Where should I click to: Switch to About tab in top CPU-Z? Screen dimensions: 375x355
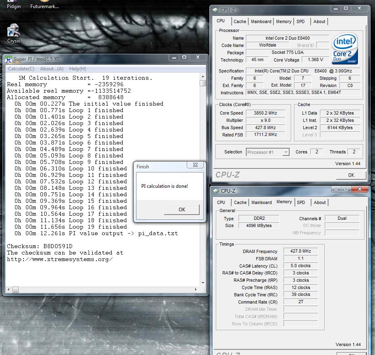(x=319, y=21)
